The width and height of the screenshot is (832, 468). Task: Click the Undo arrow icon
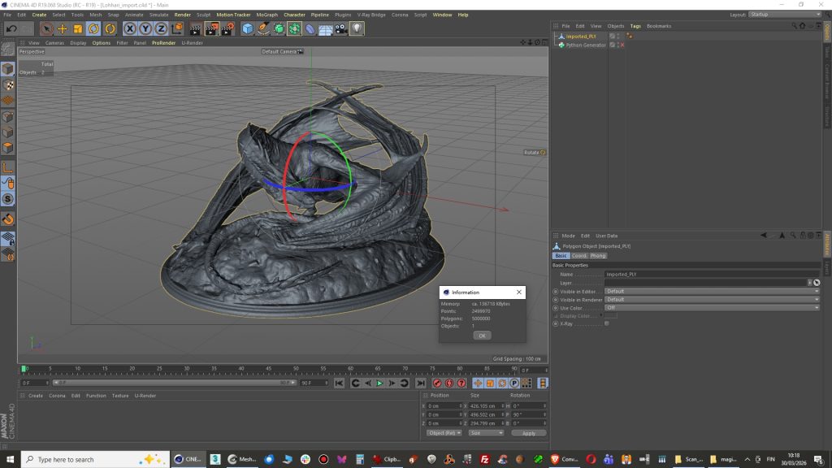pos(11,28)
